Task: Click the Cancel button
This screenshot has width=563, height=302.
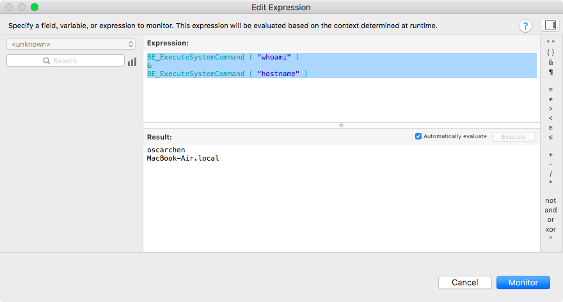Action: (x=465, y=283)
